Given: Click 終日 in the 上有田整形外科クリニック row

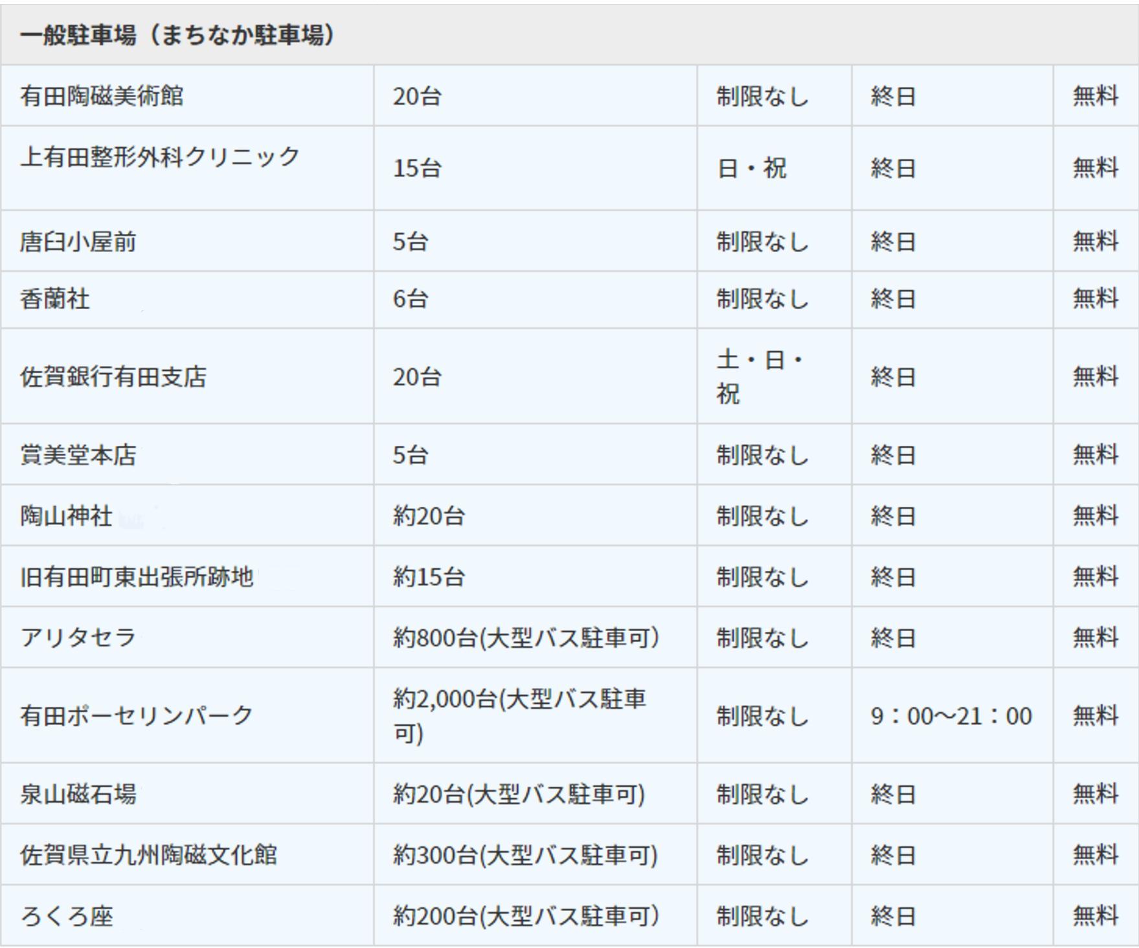Looking at the screenshot, I should pyautogui.click(x=894, y=168).
